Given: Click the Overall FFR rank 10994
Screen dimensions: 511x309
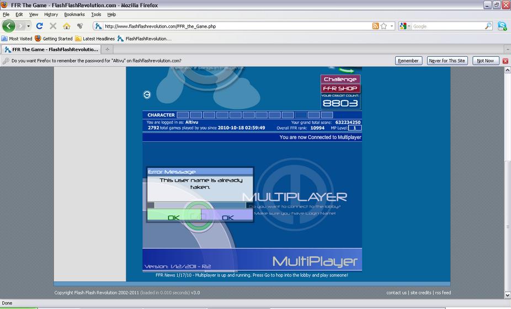Looking at the screenshot, I should 317,128.
